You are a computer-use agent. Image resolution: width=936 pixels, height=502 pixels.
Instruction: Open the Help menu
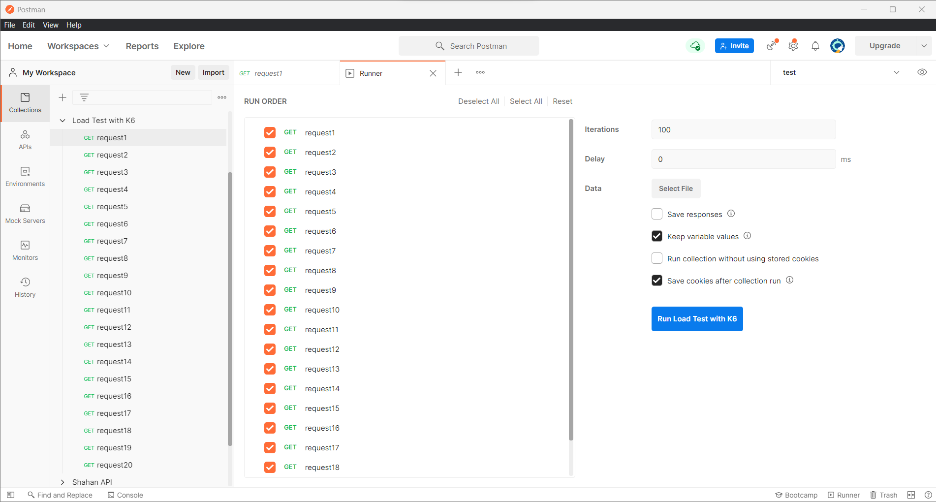pos(74,25)
